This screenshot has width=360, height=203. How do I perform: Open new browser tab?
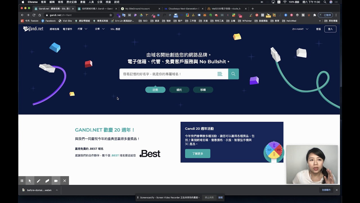253,8
